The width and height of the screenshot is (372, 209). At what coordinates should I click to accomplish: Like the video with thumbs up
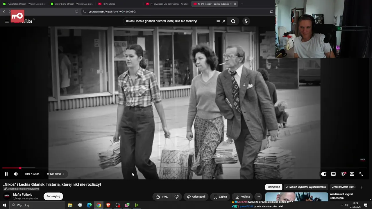(162, 197)
